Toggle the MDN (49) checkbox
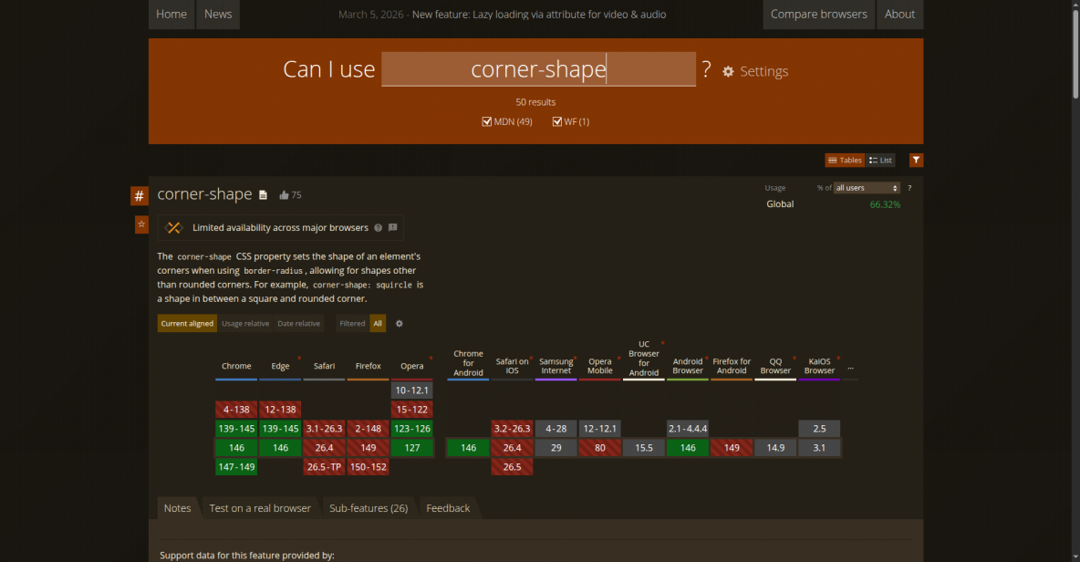 pos(487,122)
